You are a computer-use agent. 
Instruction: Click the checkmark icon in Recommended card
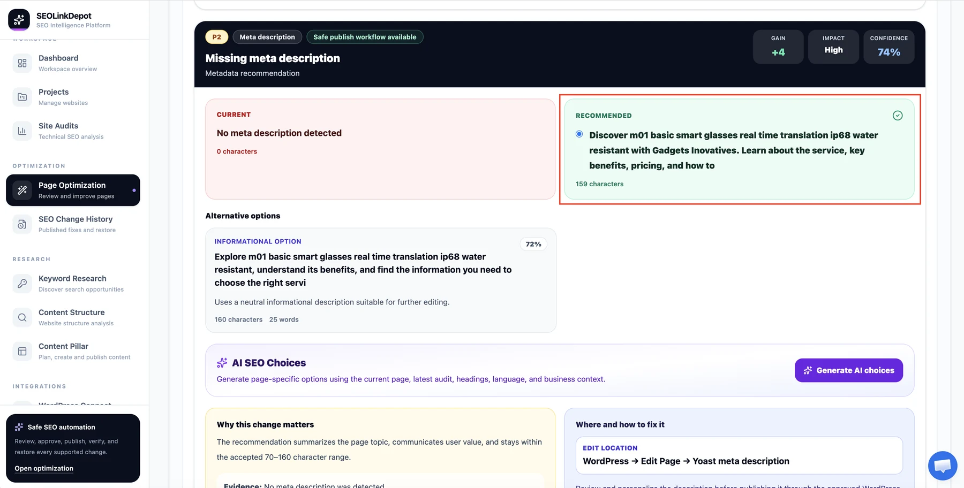click(898, 116)
